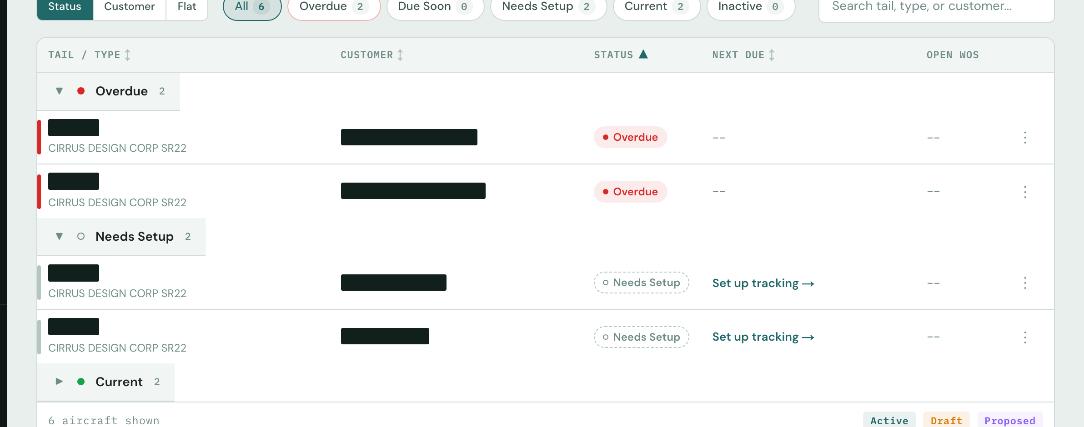Click second Set up tracking link

(x=763, y=337)
